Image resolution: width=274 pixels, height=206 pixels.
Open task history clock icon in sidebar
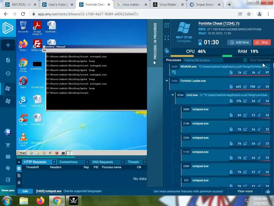pyautogui.click(x=8, y=73)
